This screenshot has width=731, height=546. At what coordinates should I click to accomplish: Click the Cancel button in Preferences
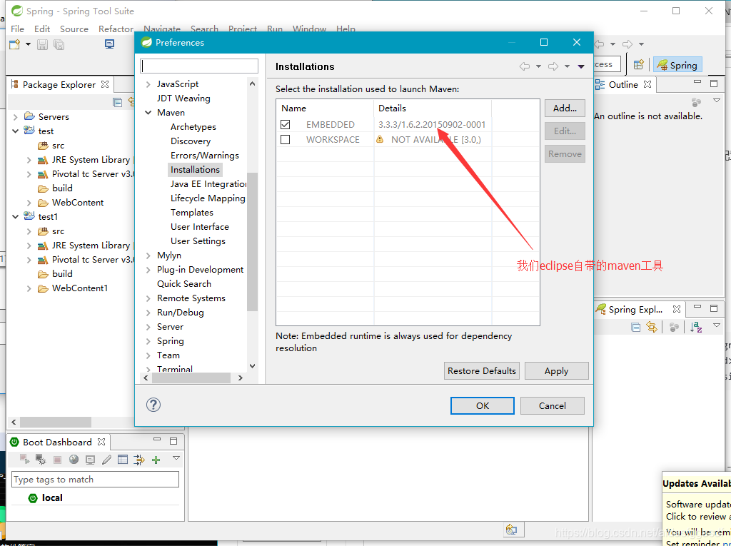(553, 405)
